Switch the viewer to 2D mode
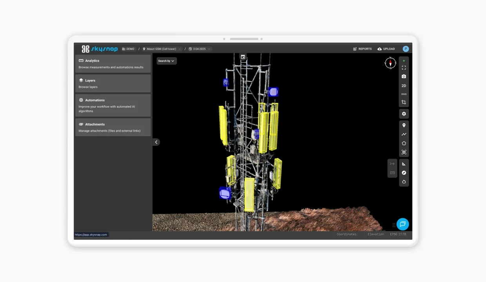Viewport: 486px width, 282px height. click(404, 86)
